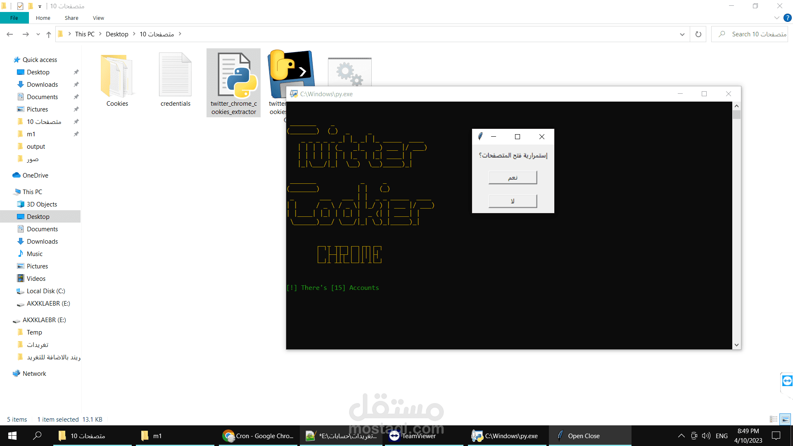Click This PC in address breadcrumb
Viewport: 793px width, 446px height.
tap(85, 34)
